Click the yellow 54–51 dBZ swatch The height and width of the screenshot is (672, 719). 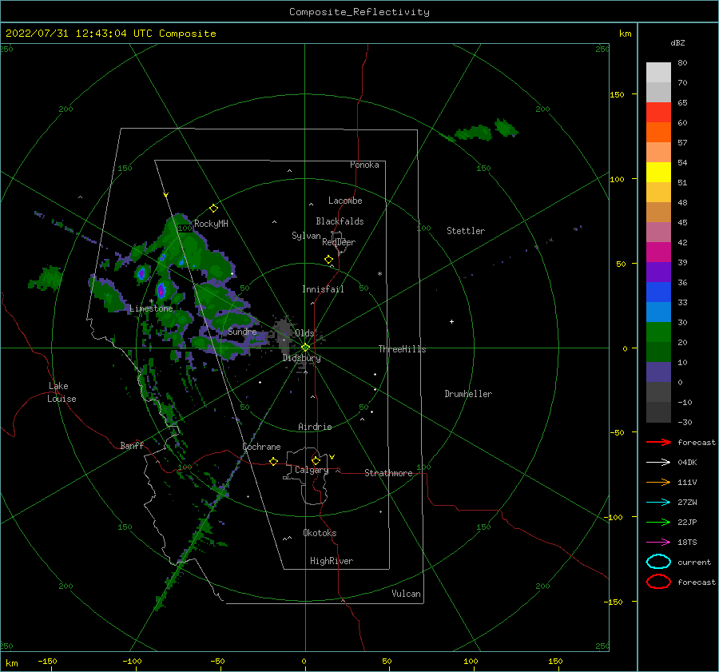pos(658,173)
